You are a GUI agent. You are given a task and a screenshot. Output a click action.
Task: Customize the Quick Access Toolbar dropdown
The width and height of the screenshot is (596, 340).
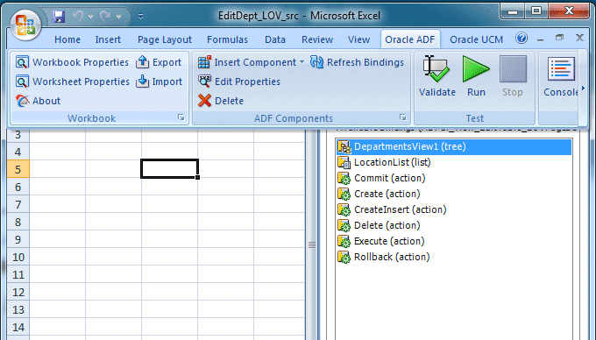[140, 17]
